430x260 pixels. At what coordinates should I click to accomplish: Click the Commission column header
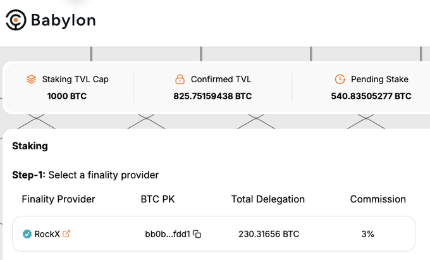pyautogui.click(x=378, y=199)
